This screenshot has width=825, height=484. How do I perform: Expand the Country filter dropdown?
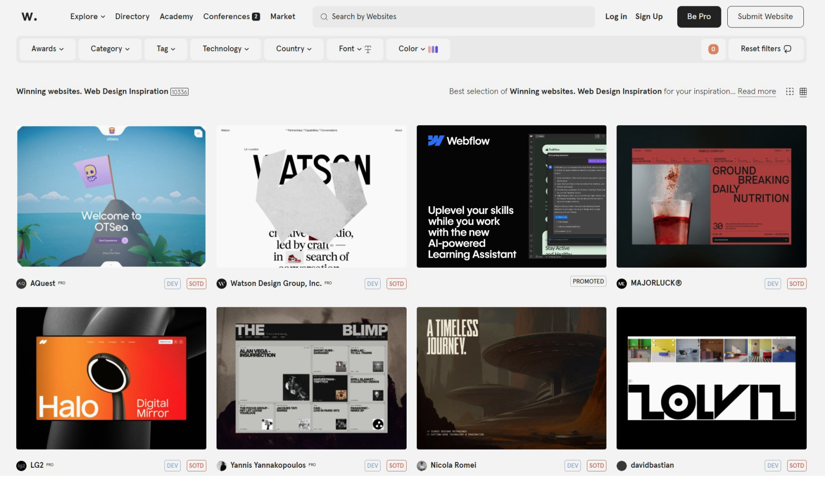pyautogui.click(x=294, y=49)
